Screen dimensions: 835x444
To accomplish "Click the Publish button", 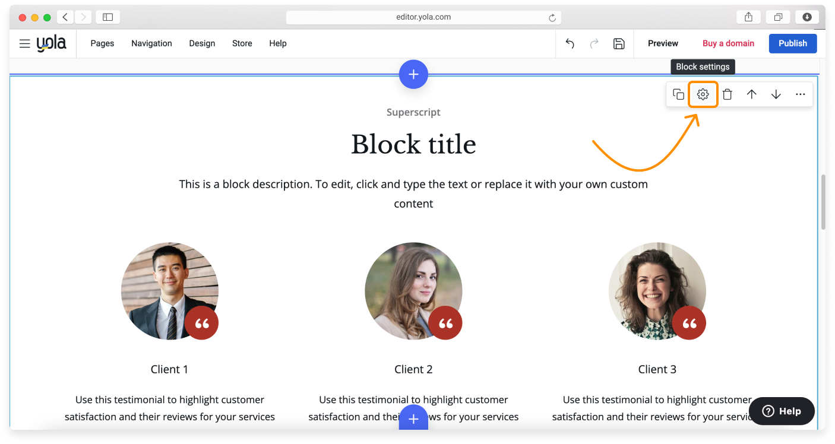I will click(x=792, y=43).
